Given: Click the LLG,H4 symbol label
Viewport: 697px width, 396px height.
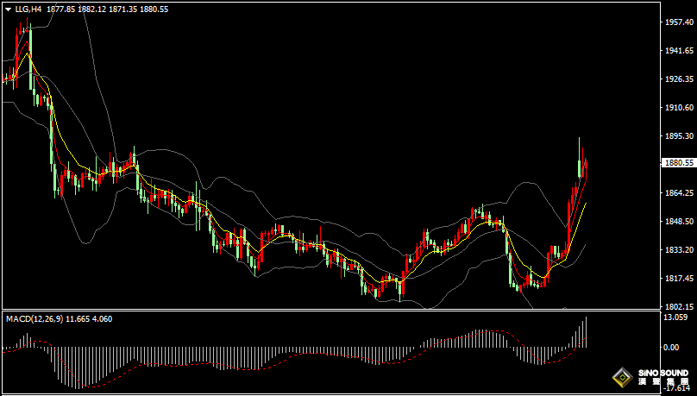Looking at the screenshot, I should coord(29,9).
